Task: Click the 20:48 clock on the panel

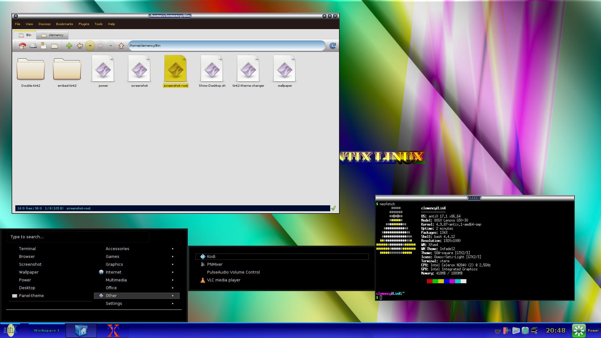Action: [556, 330]
